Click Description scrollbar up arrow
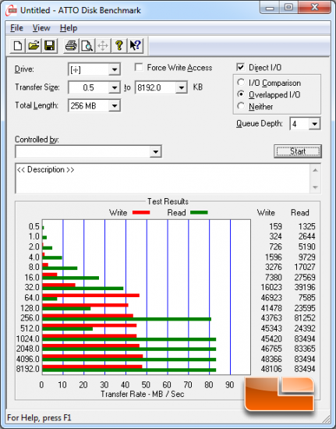 tap(315, 171)
